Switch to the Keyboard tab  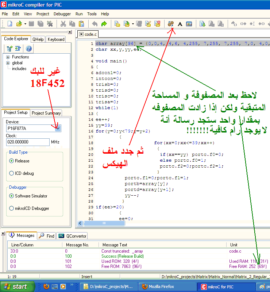pyautogui.click(x=56, y=39)
